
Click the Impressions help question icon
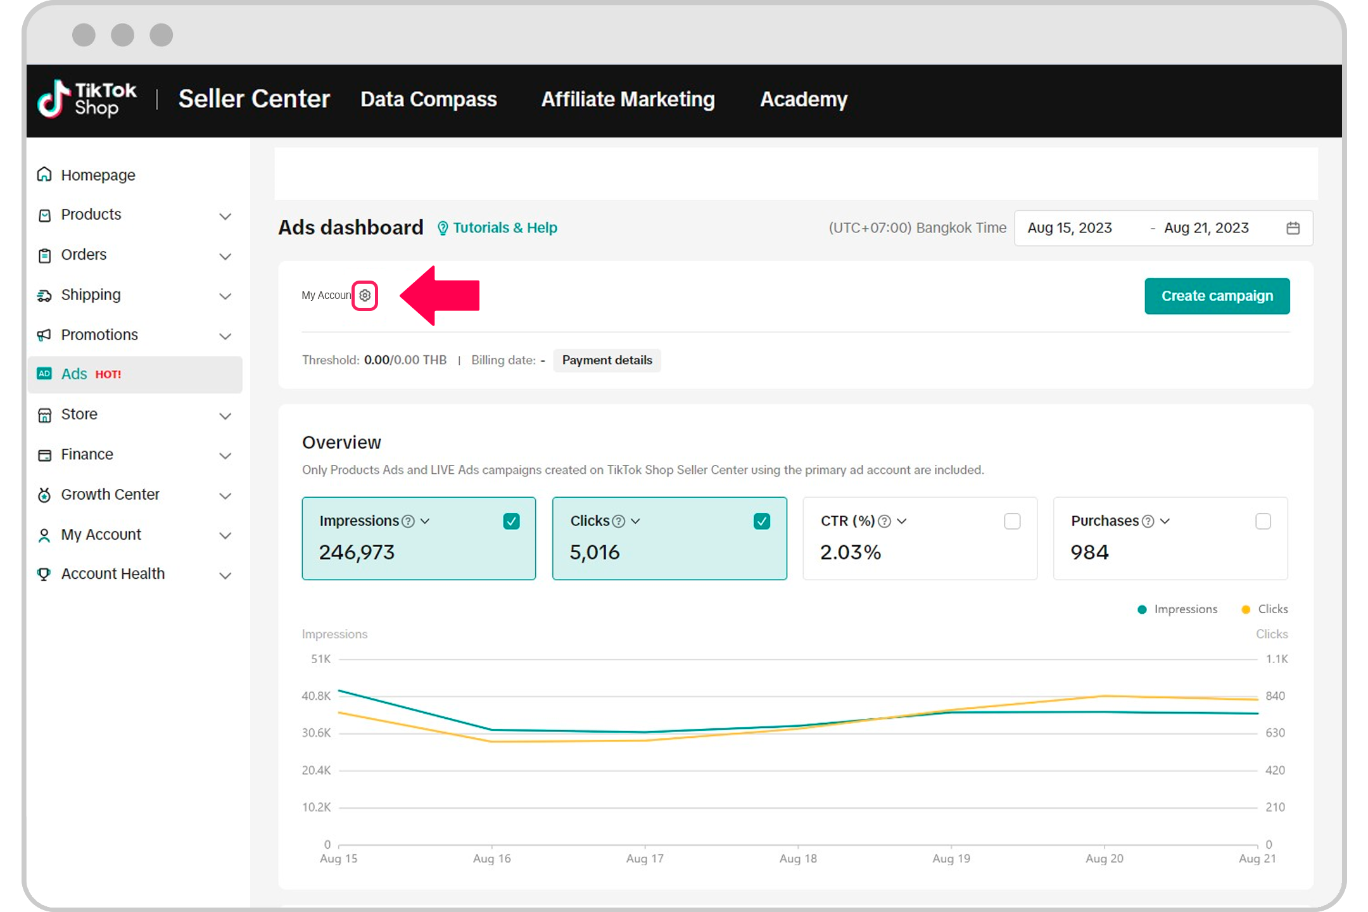tap(408, 521)
